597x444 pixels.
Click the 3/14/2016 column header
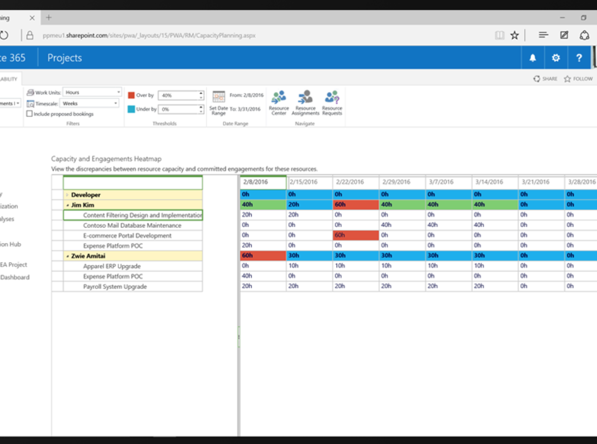point(495,182)
